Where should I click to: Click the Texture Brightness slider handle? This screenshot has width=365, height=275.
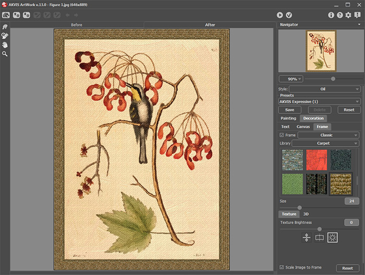[x=319, y=229]
